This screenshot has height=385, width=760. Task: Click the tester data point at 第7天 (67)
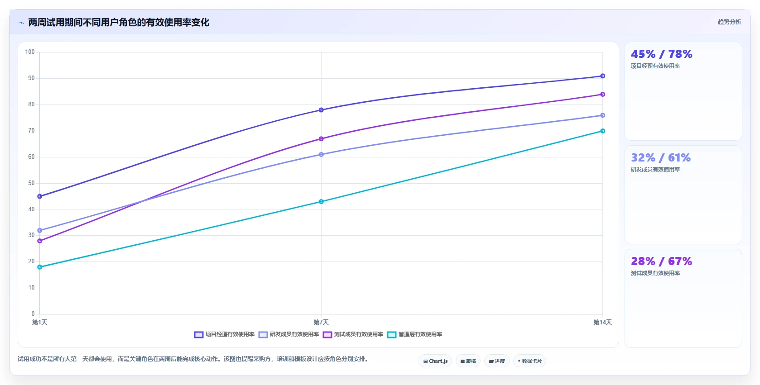(x=321, y=139)
